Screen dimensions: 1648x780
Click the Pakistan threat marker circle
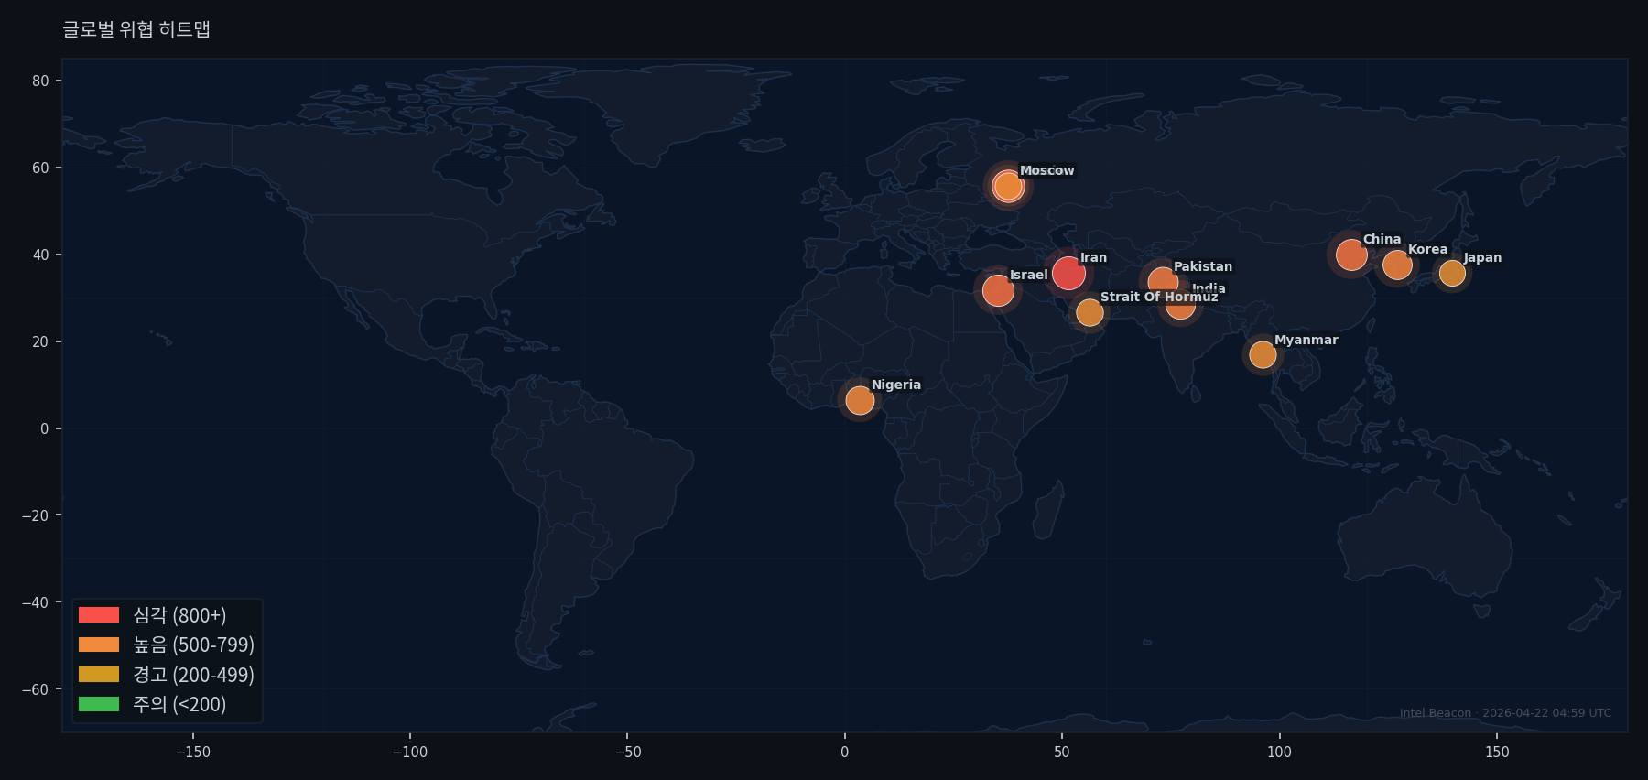(1163, 282)
